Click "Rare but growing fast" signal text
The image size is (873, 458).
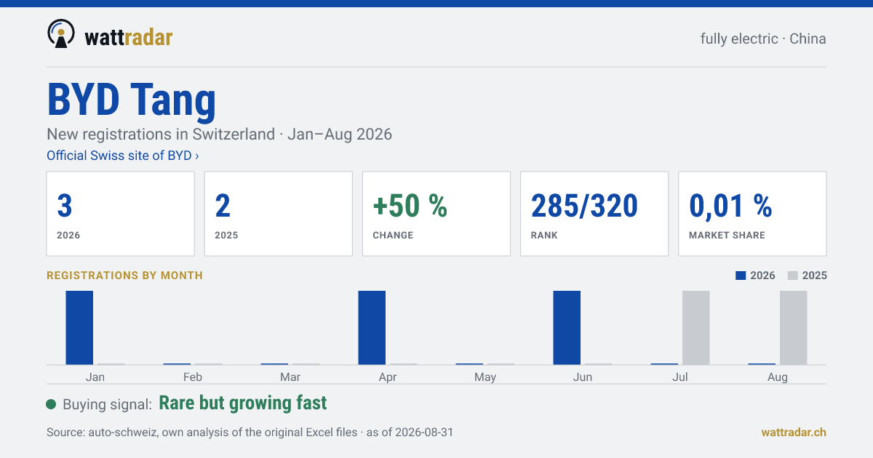point(243,403)
